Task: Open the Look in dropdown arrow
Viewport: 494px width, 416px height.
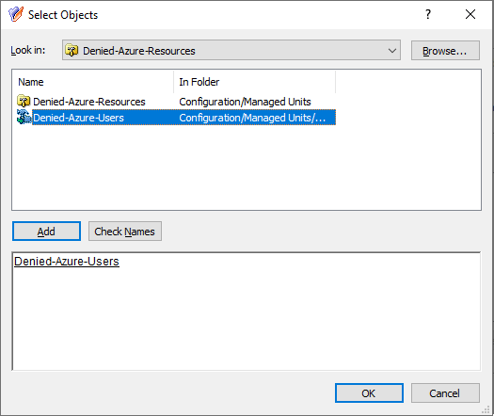Action: (x=392, y=51)
